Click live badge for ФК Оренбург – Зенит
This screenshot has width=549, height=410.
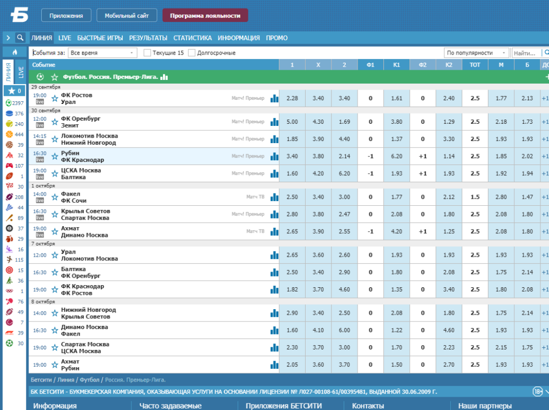[40, 125]
